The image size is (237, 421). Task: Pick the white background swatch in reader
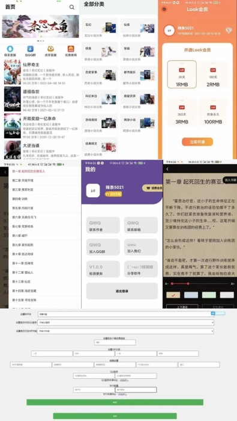227,295
